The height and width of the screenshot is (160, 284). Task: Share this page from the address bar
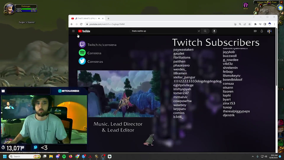click(245, 24)
